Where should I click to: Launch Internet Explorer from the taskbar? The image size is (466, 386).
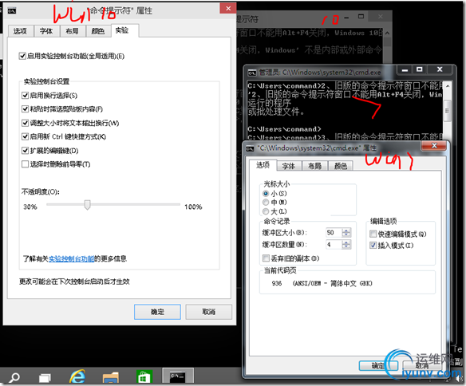(x=77, y=376)
